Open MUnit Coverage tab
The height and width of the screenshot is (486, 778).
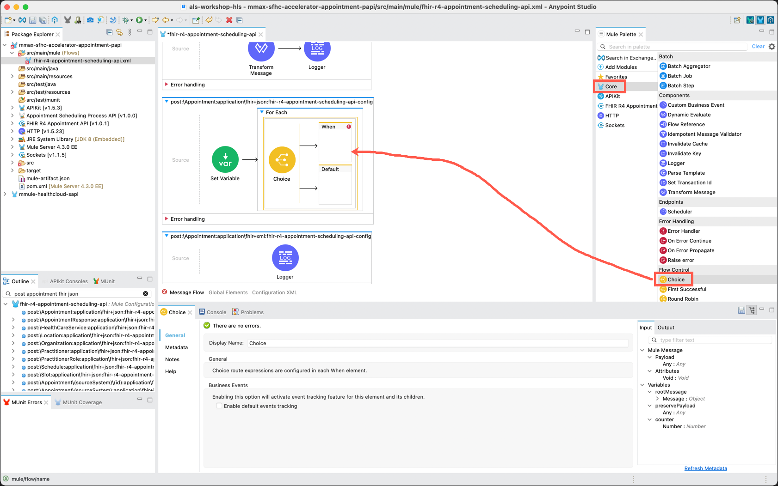tap(78, 402)
